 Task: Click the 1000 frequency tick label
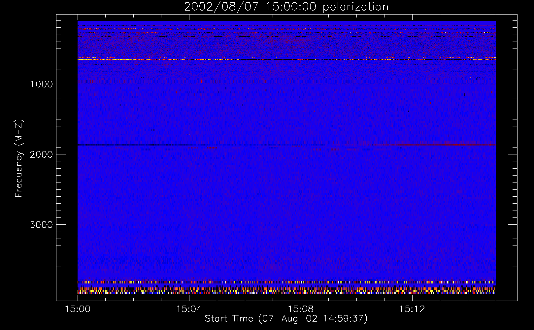pyautogui.click(x=41, y=84)
